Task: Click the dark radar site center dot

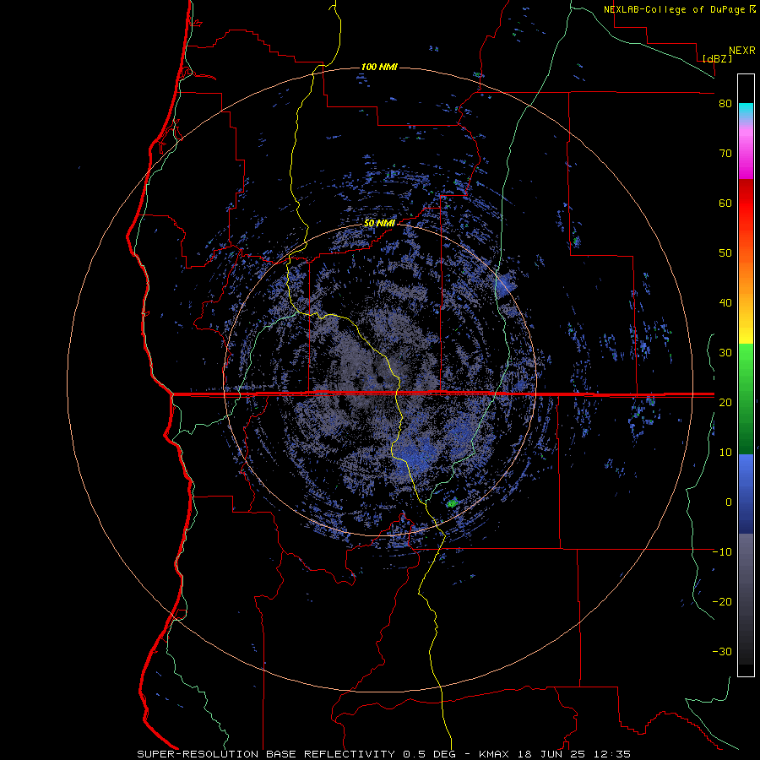Action: tap(380, 378)
